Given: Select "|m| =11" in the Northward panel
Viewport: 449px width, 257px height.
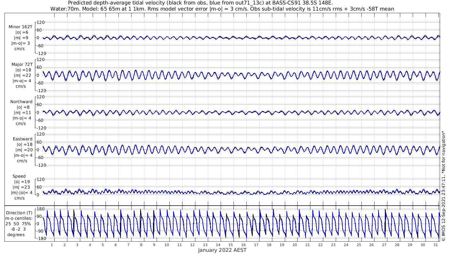Looking at the screenshot, I should coord(23,113).
